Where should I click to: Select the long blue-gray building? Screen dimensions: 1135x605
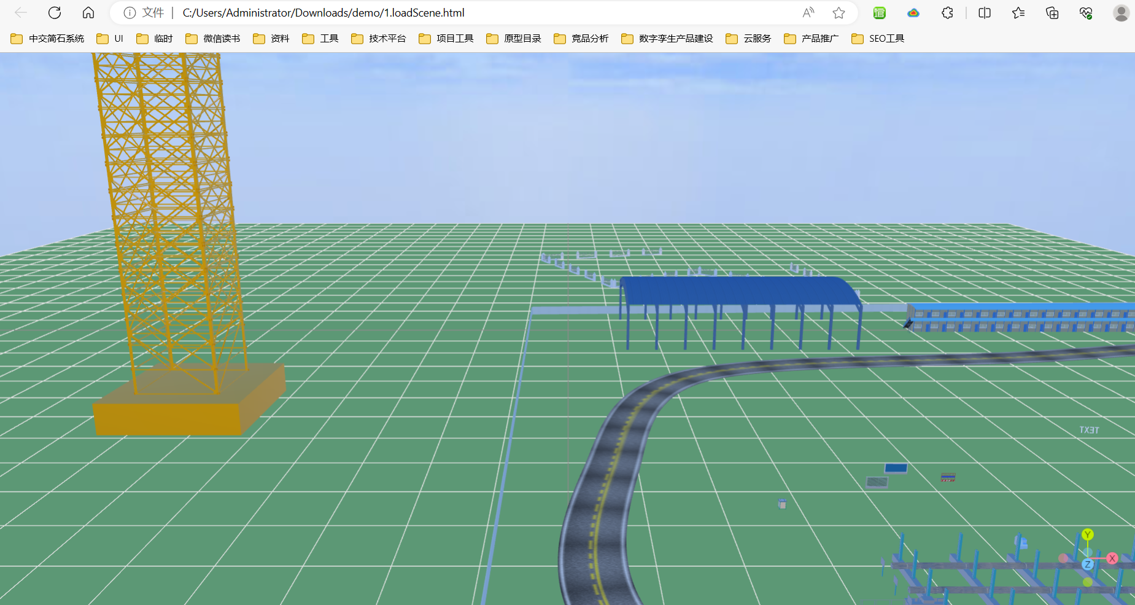1021,317
